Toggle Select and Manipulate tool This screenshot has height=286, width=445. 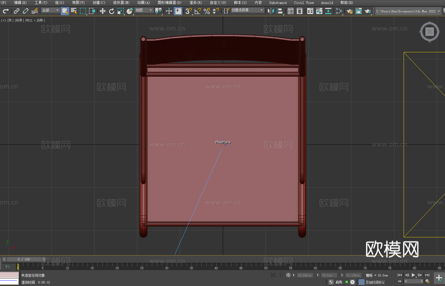click(169, 11)
